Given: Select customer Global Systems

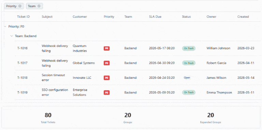Looking at the screenshot, I should click(84, 63).
